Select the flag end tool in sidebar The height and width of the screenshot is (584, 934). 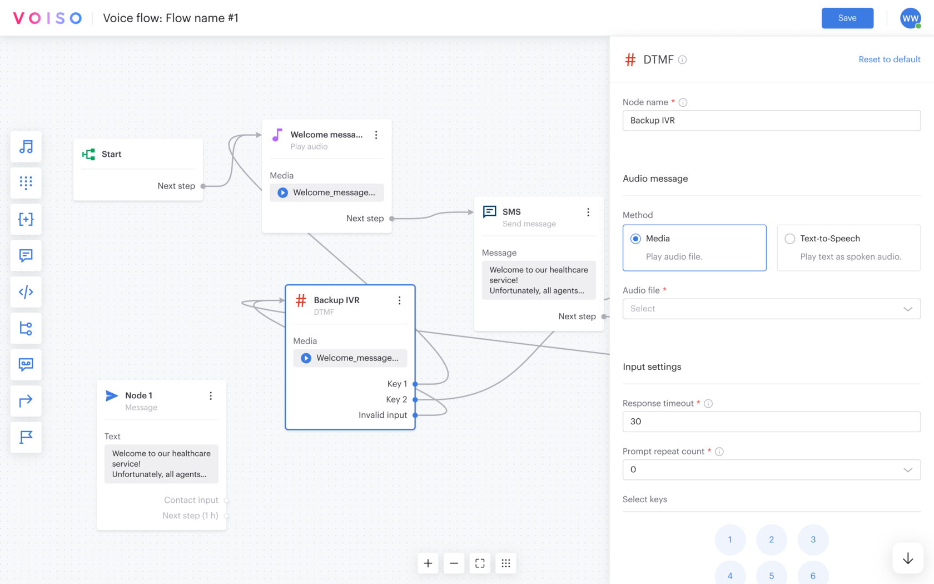coord(26,437)
